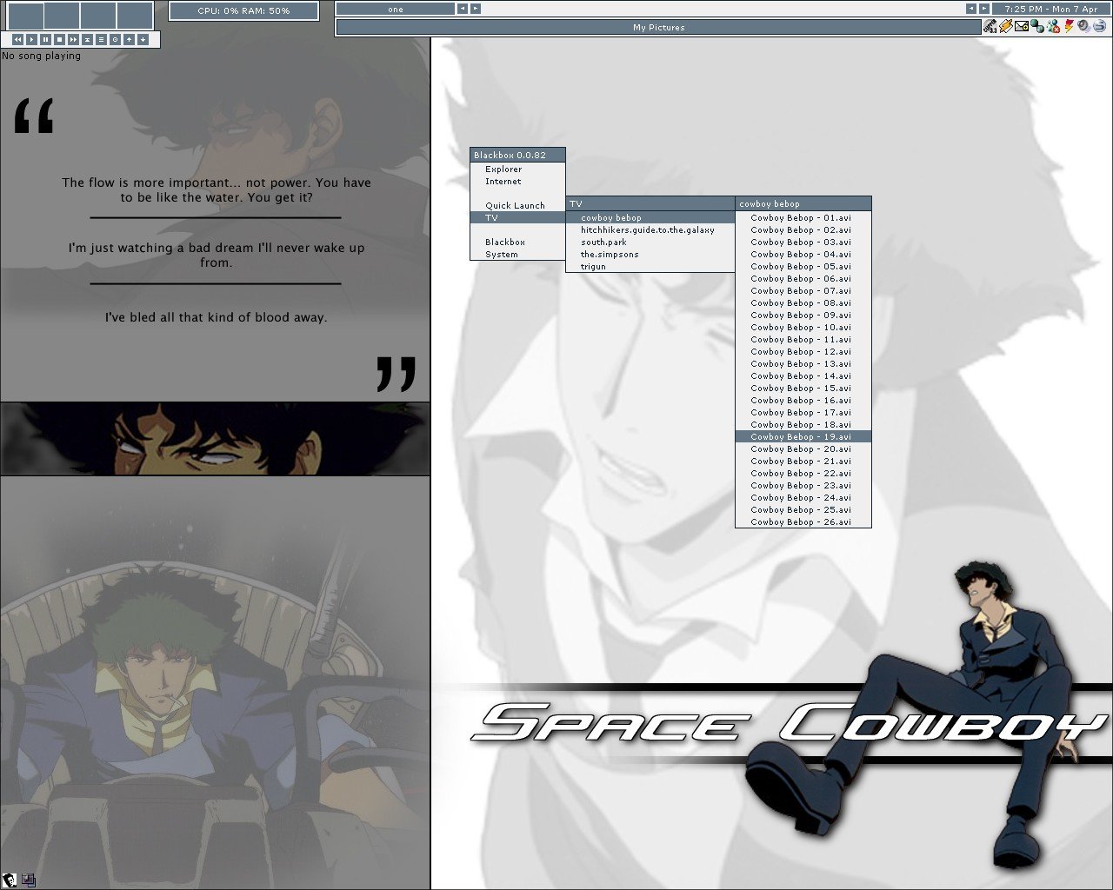
Task: Open the mail envelope tray icon
Action: tap(1022, 26)
